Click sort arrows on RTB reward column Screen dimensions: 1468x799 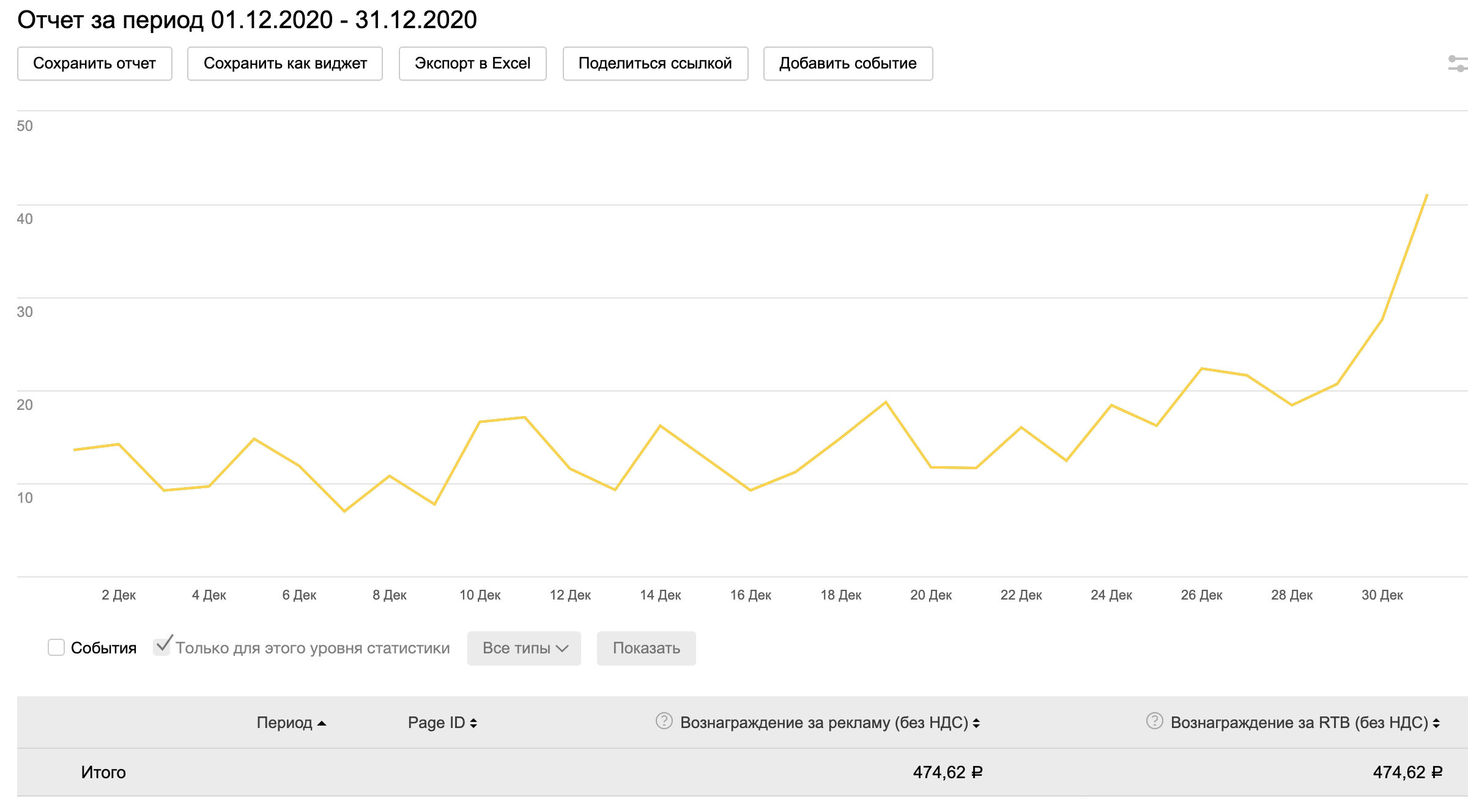coord(1436,723)
